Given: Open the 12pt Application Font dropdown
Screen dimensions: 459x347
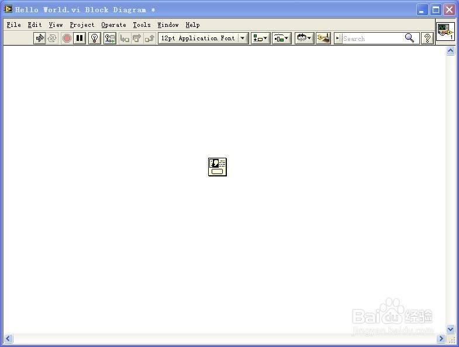Looking at the screenshot, I should 203,39.
